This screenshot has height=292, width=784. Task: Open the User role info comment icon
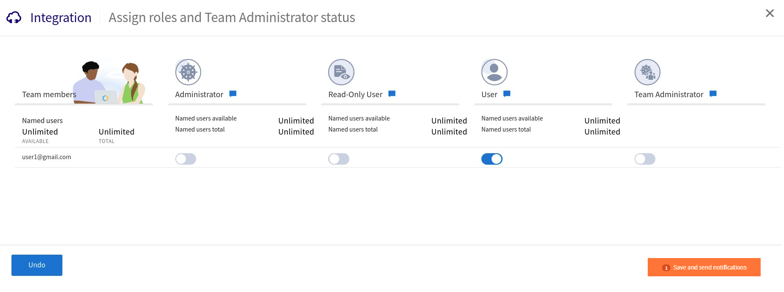(507, 94)
